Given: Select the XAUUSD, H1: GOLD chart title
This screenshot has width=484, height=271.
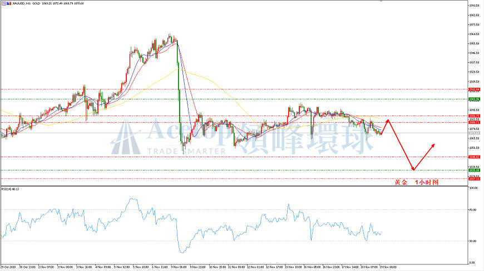Looking at the screenshot, I should click(27, 3).
